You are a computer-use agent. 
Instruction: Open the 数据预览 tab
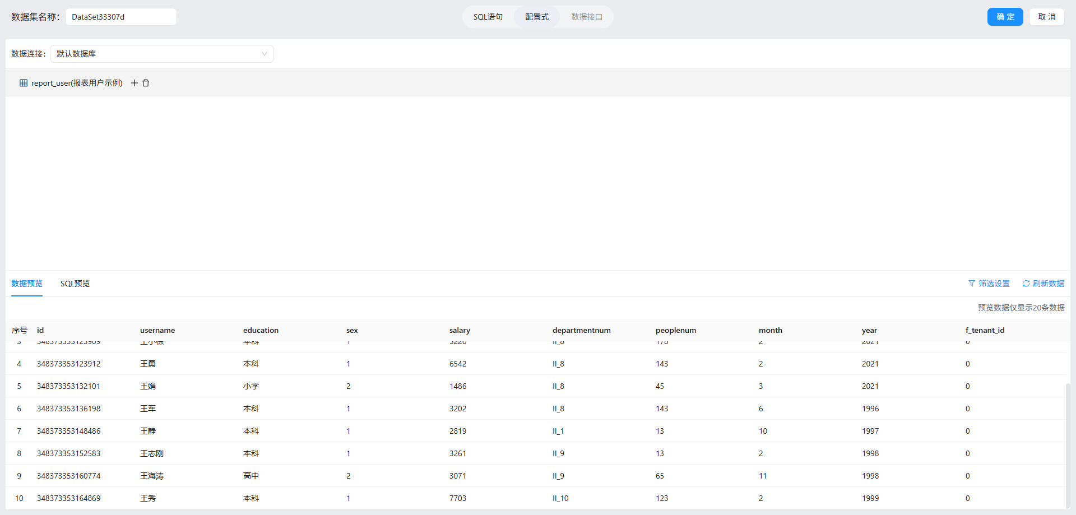tap(27, 284)
